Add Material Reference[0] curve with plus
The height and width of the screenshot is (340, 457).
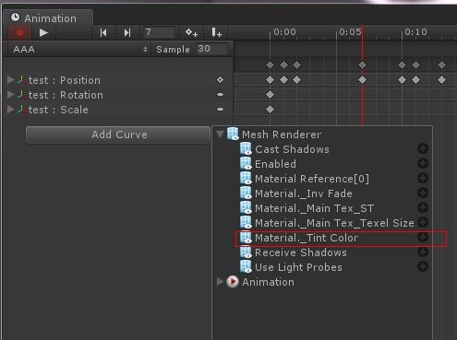[423, 178]
